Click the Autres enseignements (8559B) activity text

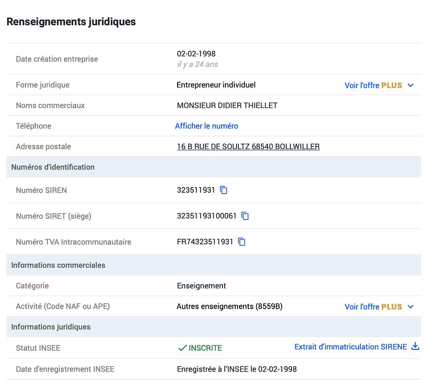point(229,307)
